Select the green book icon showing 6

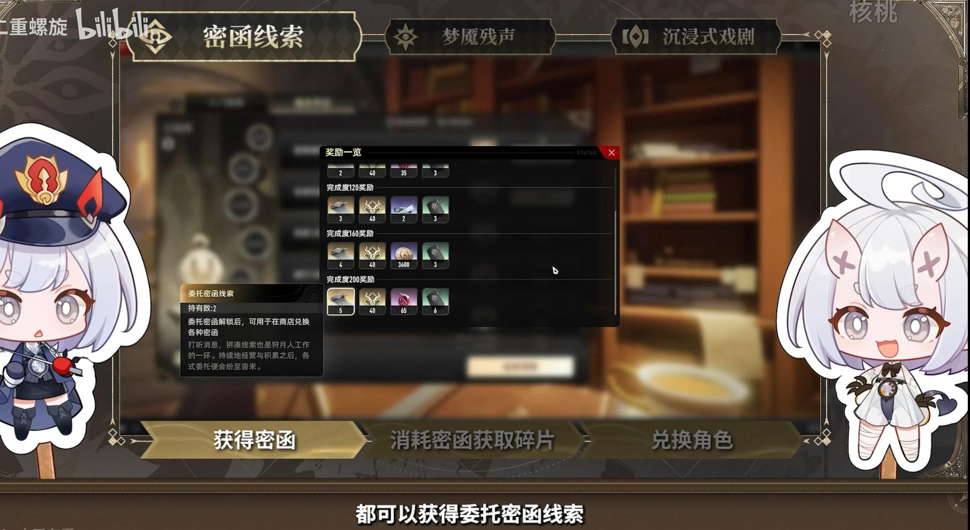(435, 301)
